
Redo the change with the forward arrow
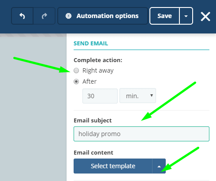pyautogui.click(x=44, y=16)
